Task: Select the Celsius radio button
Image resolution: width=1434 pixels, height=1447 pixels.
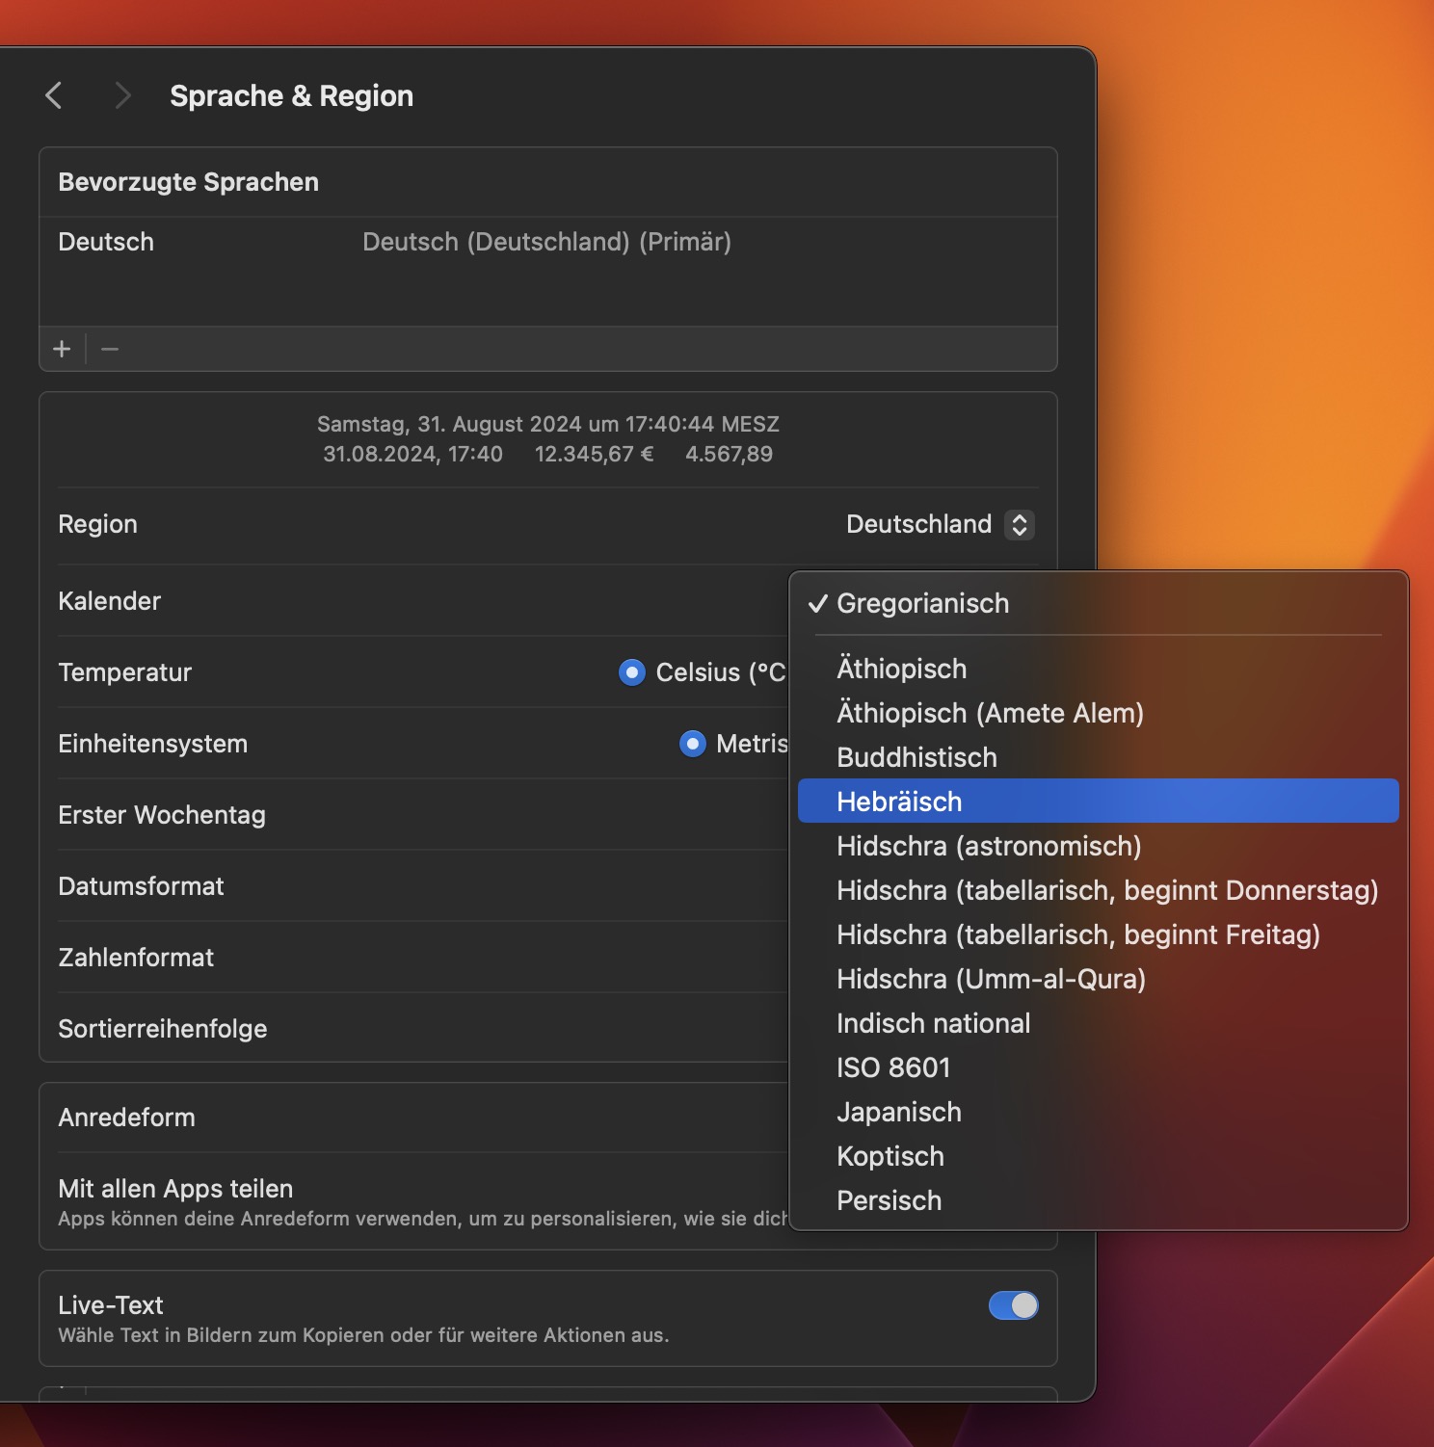Action: tap(632, 672)
